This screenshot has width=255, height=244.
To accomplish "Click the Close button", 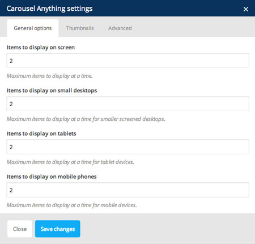I will click(20, 229).
